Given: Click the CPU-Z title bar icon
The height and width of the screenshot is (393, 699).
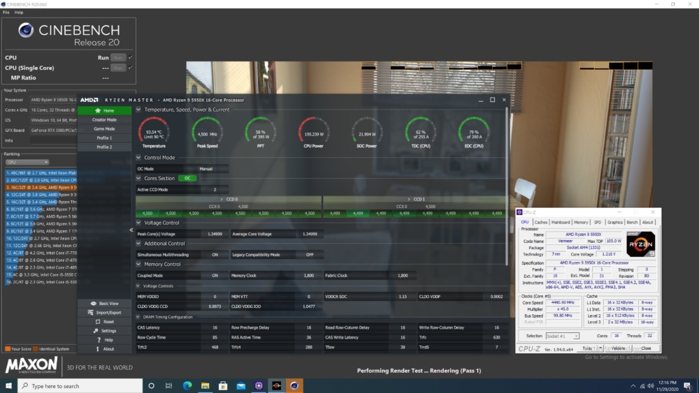Looking at the screenshot, I should click(x=520, y=212).
